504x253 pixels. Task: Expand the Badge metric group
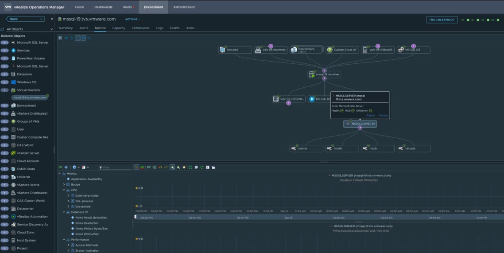click(x=64, y=184)
